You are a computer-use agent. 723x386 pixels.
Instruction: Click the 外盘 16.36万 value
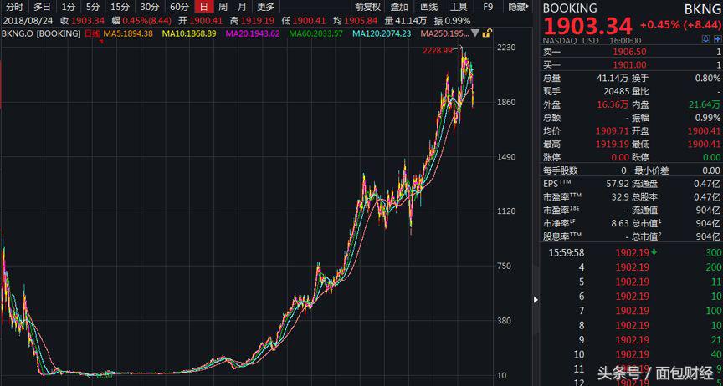(613, 104)
